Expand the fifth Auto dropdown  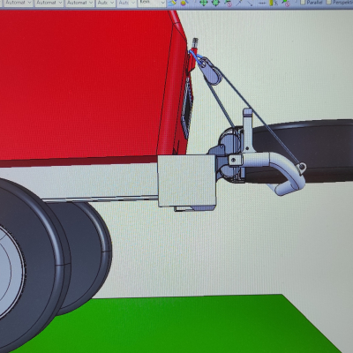[126, 3]
